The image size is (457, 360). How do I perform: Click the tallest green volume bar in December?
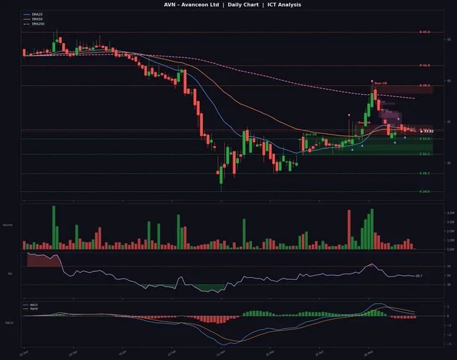54,227
